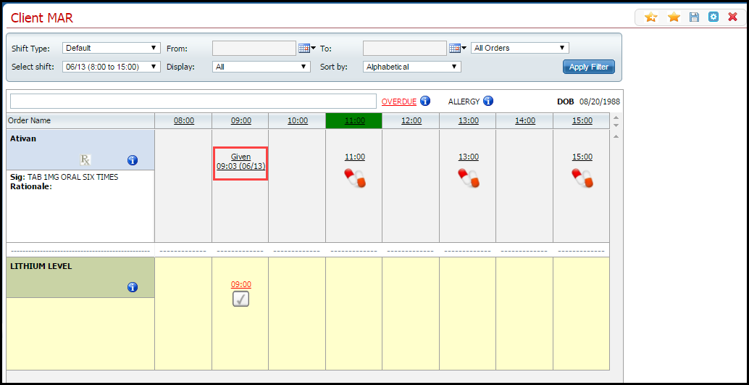Image resolution: width=749 pixels, height=385 pixels.
Task: Open favorites with the plain star icon
Action: (674, 17)
